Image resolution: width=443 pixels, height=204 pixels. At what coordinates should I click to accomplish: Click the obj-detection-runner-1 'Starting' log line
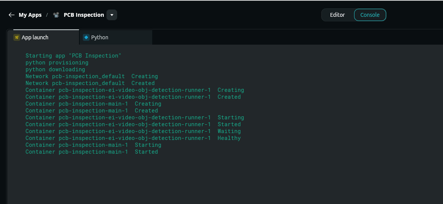(135, 117)
